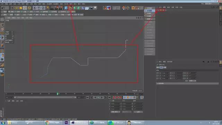Click the stepper arrows of R.H field
Screen dimensions: 222x125
196,73
